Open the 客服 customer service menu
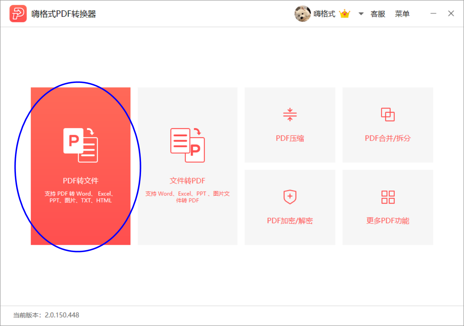Screen dimensions: 464x326 378,14
